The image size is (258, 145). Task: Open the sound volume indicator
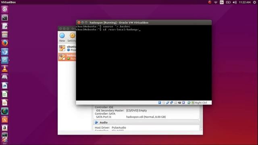[235, 2]
